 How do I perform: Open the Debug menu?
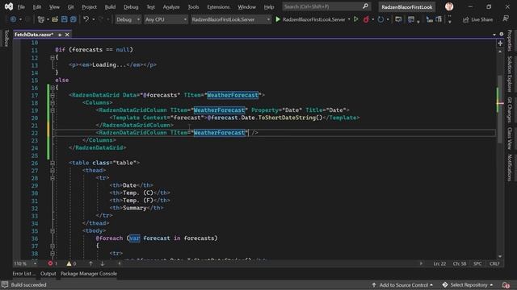pyautogui.click(x=131, y=7)
